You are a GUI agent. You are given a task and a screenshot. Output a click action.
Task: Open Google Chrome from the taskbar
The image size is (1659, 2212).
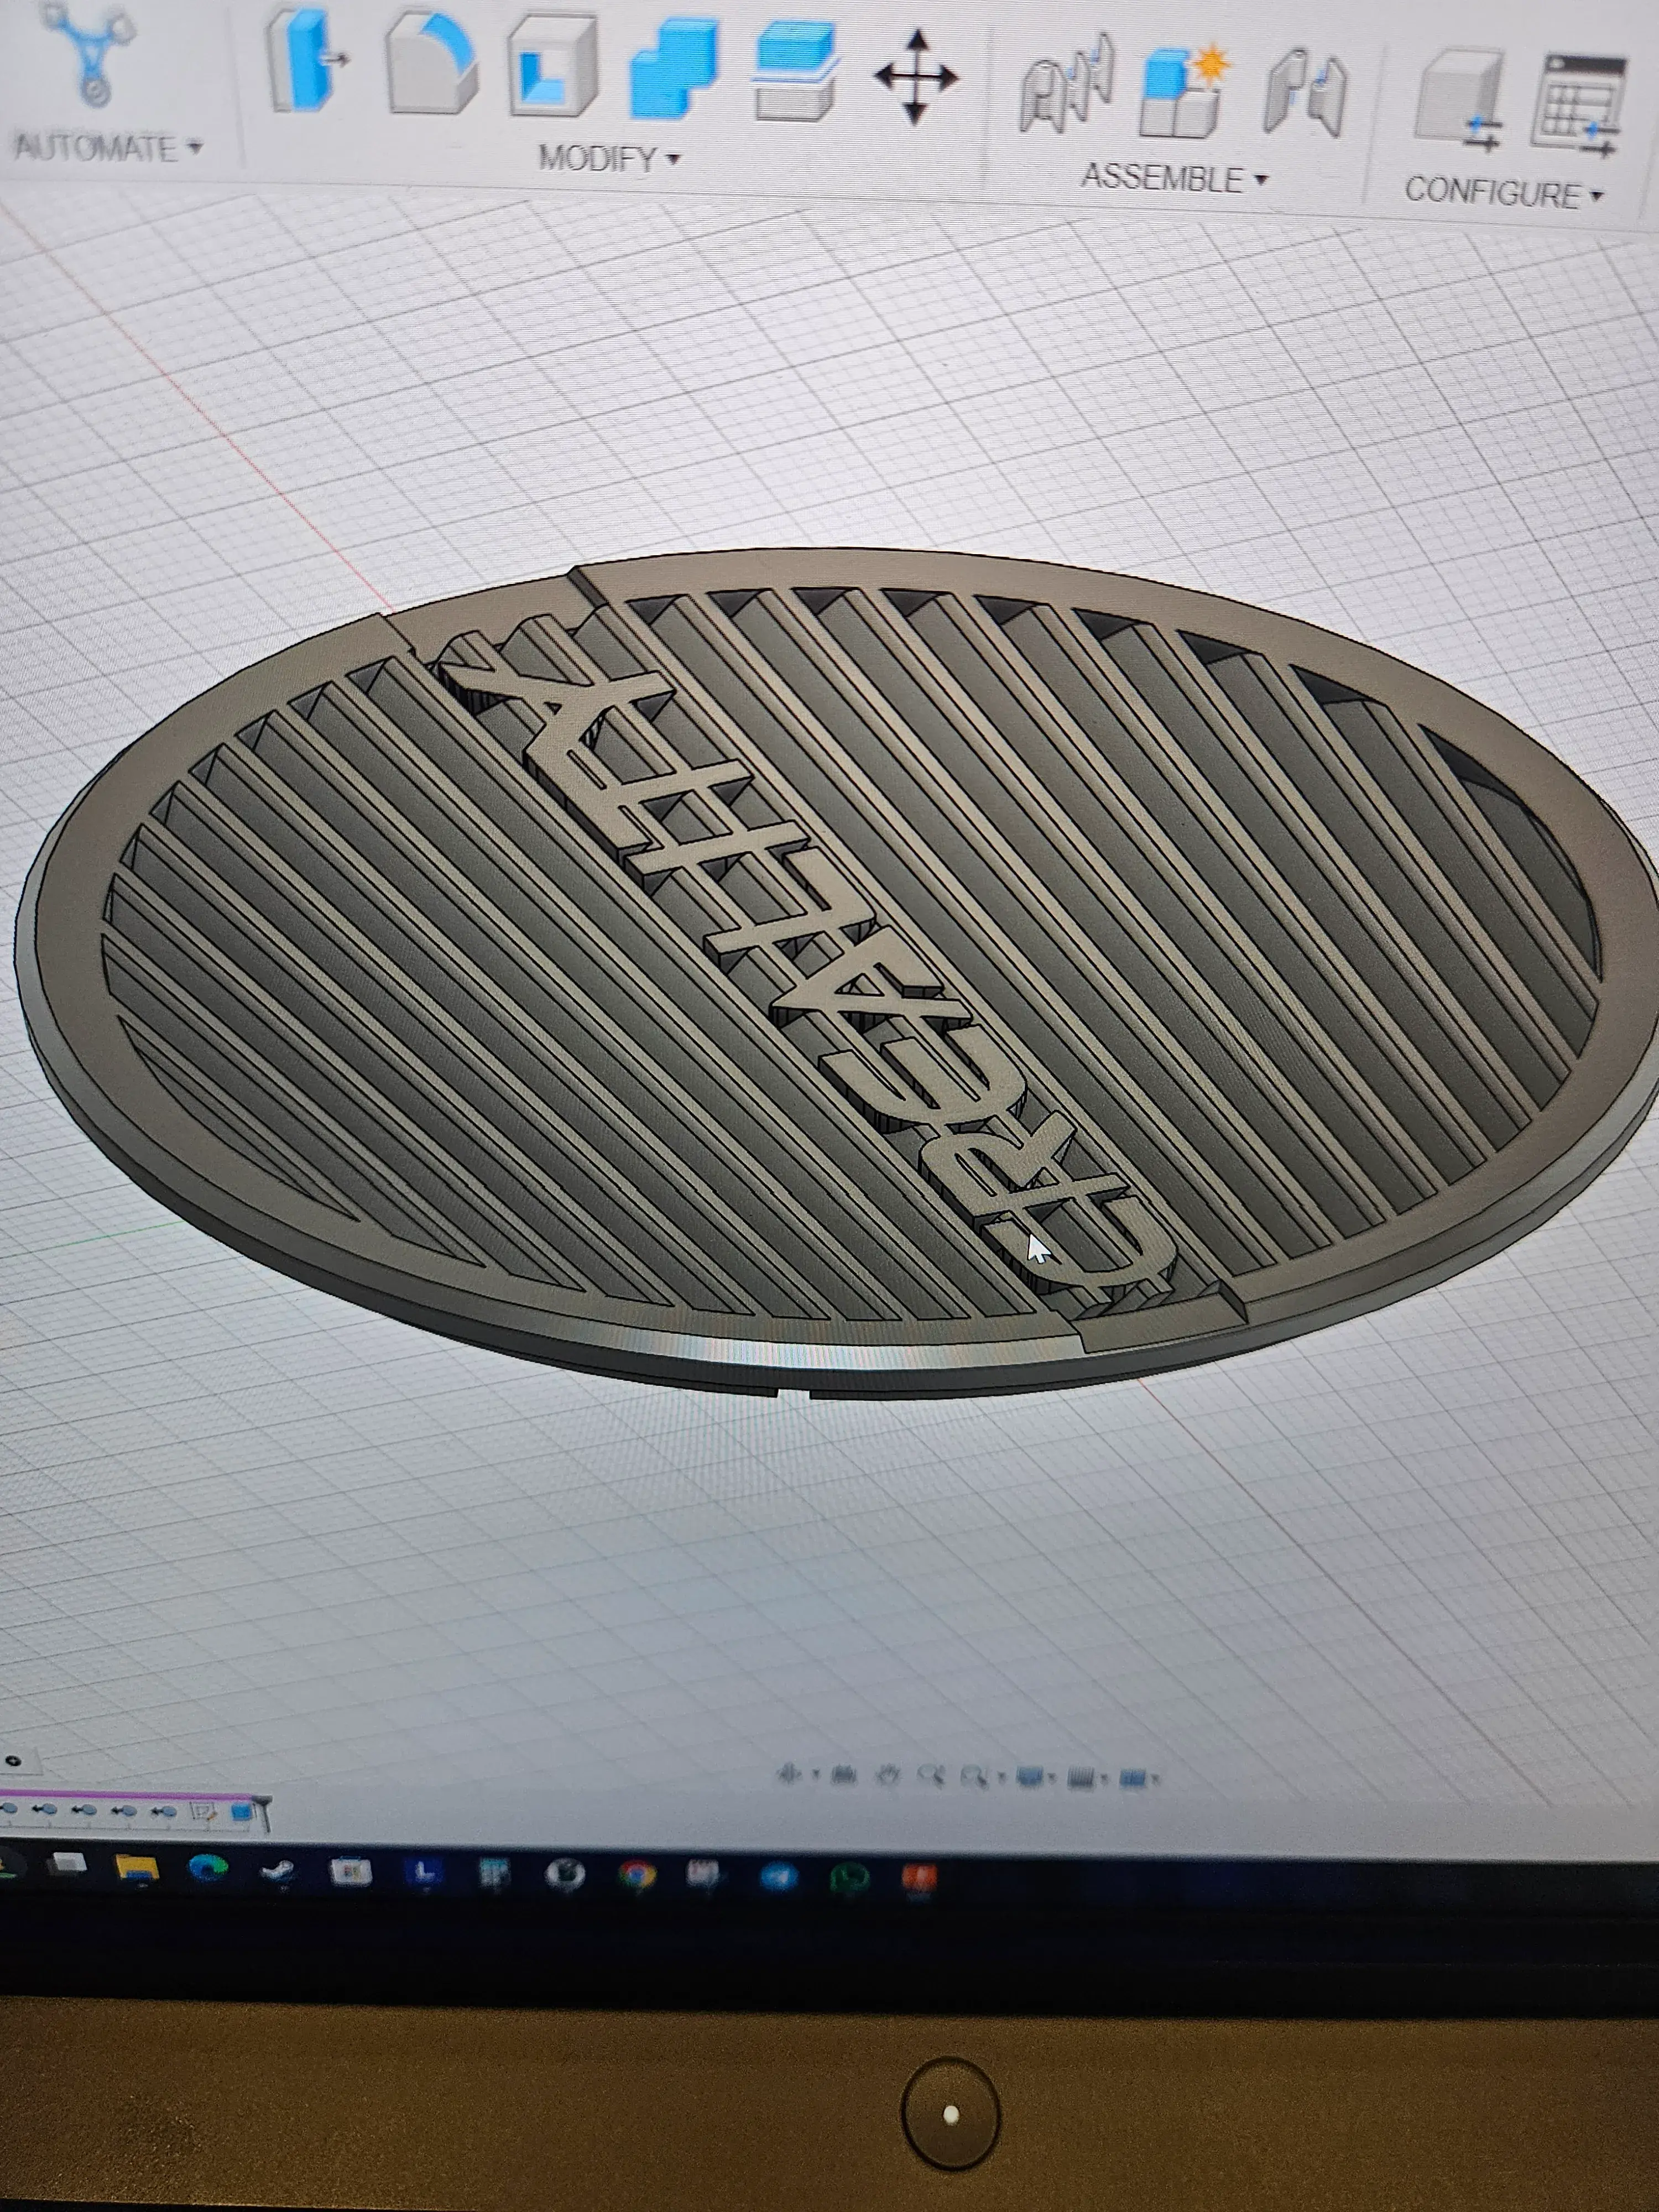pyautogui.click(x=637, y=1874)
